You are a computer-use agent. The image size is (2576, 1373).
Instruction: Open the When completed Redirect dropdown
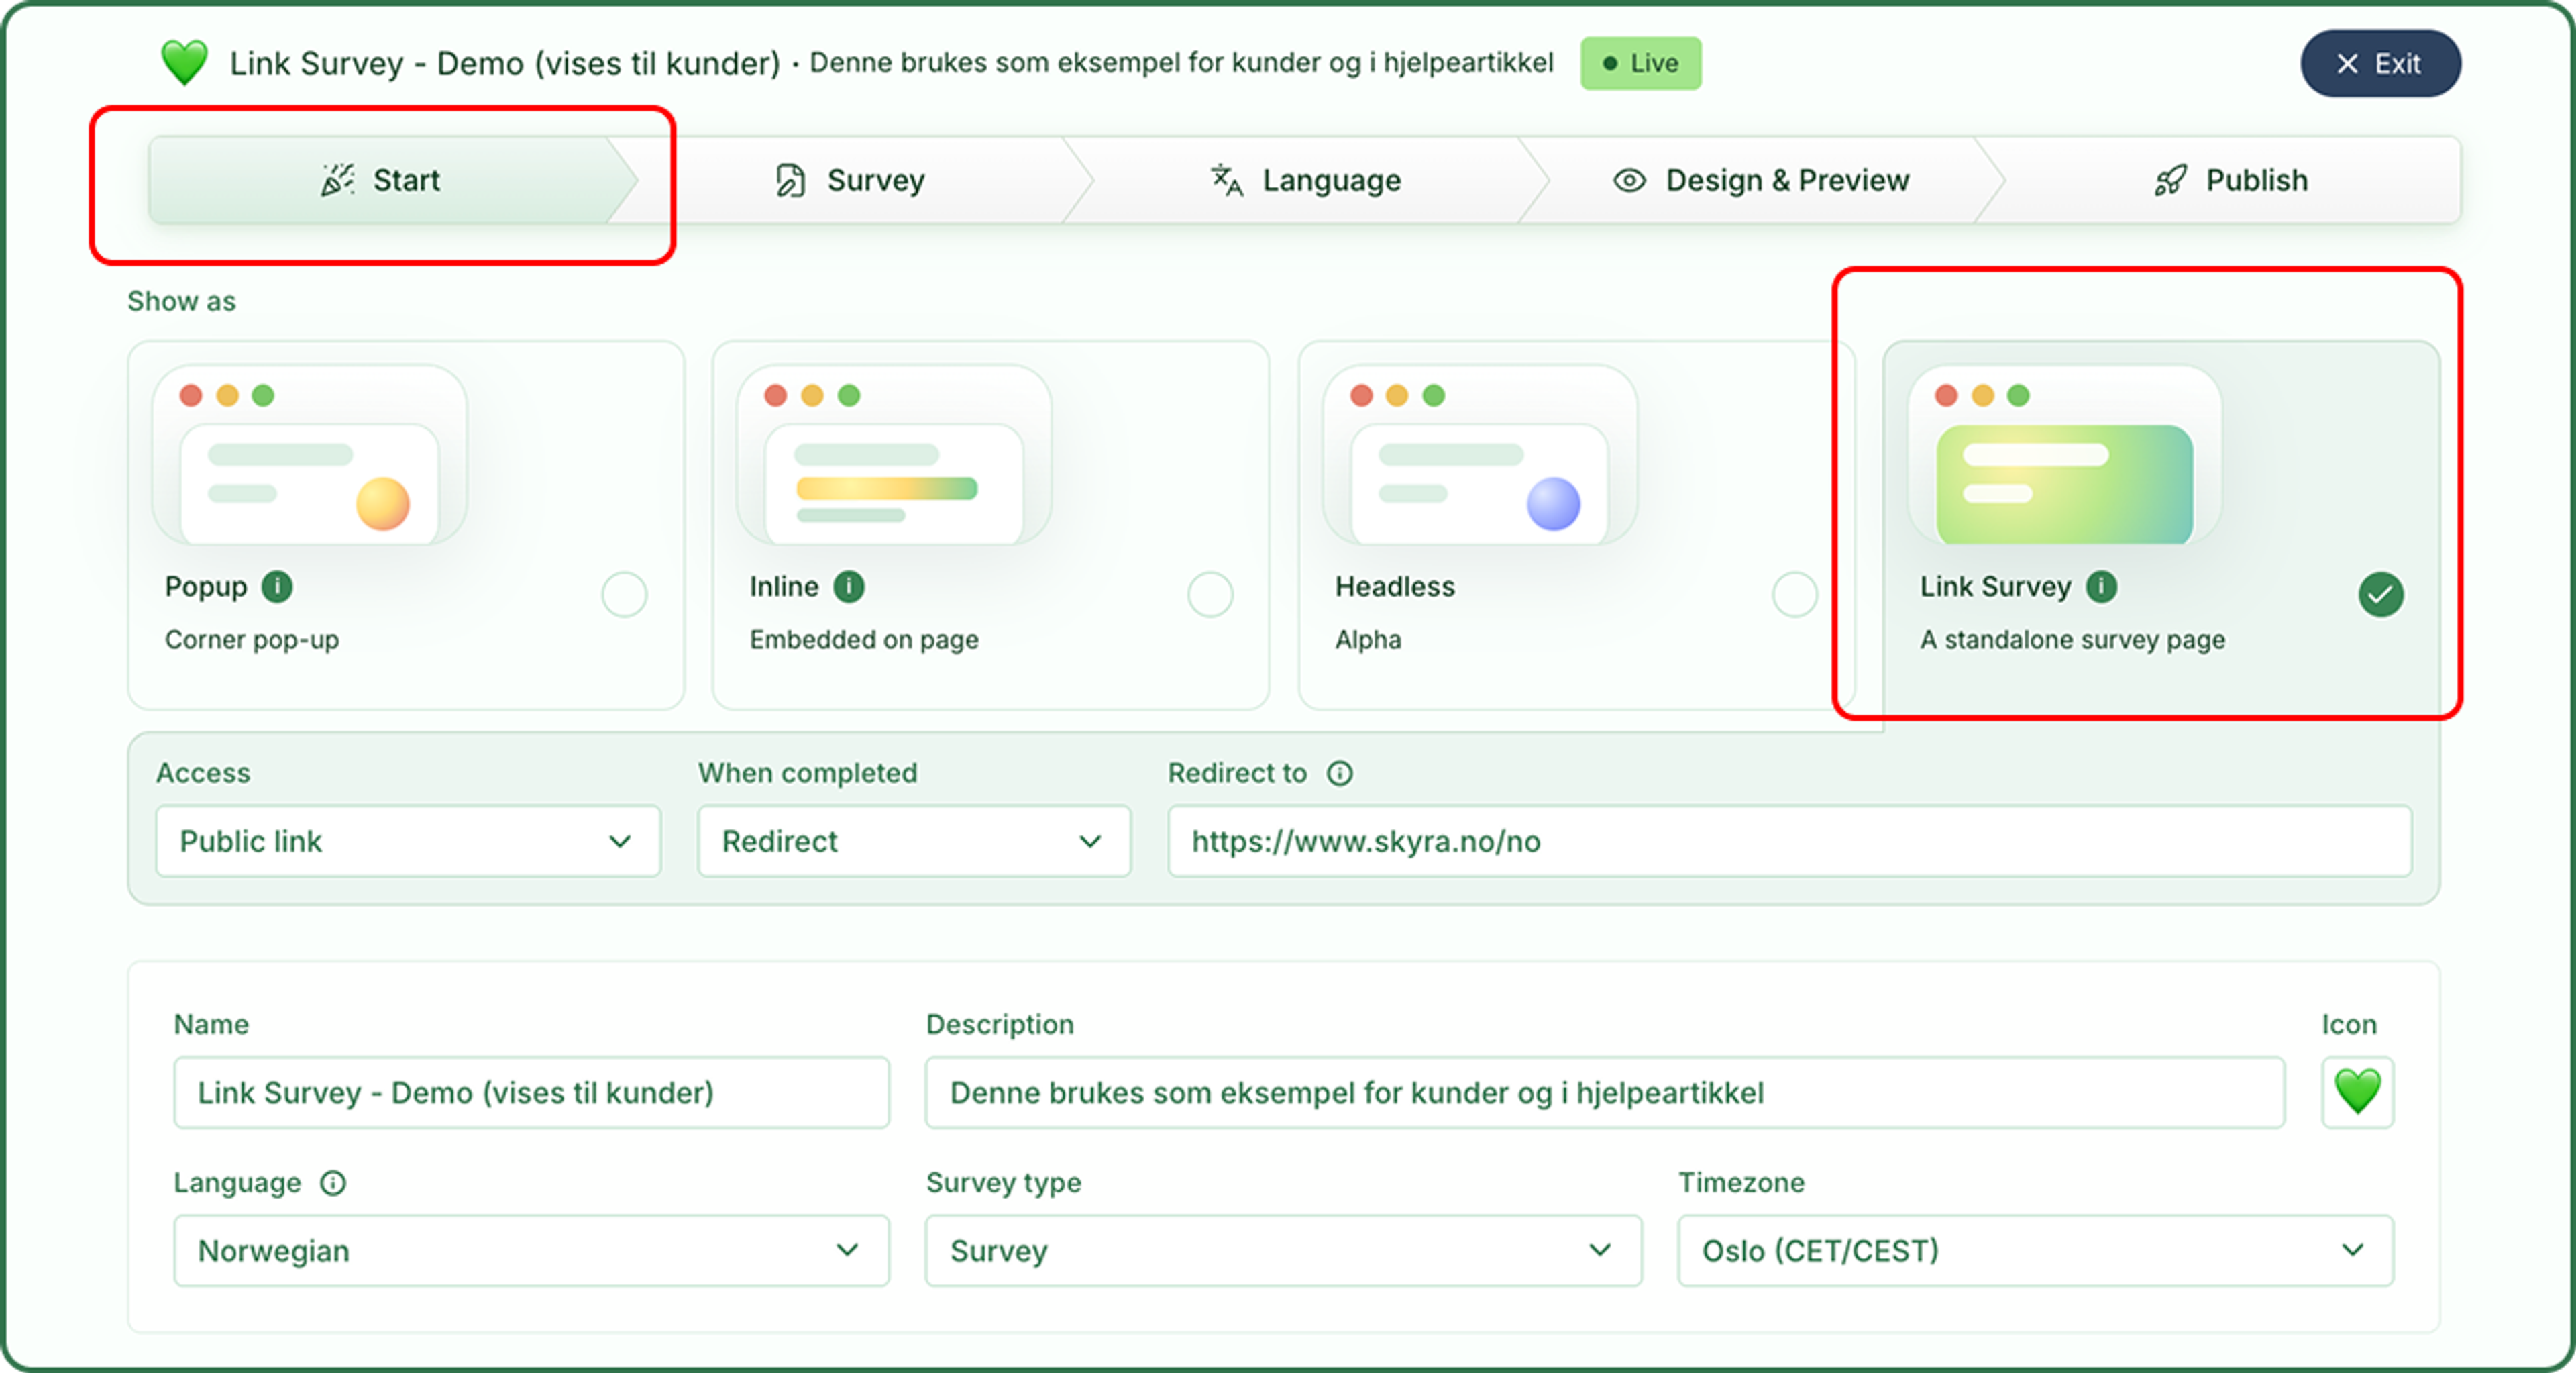coord(914,841)
